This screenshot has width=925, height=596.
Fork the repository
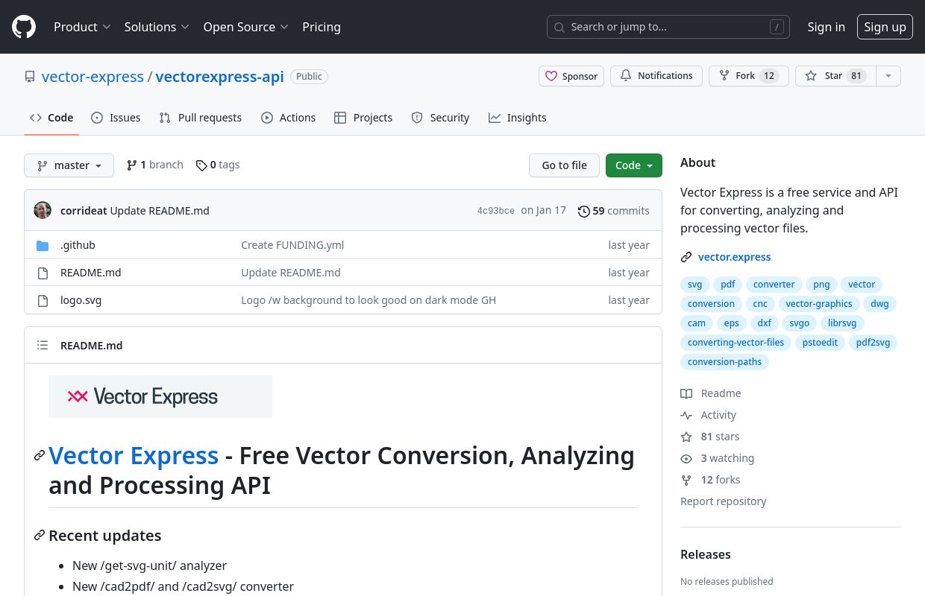[x=748, y=76]
